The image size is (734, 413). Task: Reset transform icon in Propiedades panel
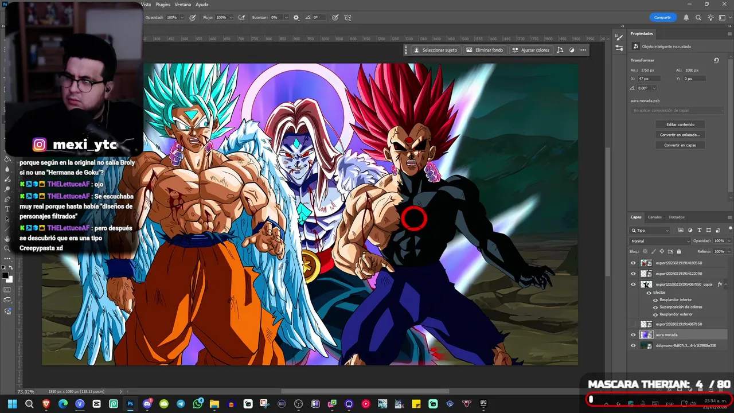click(x=716, y=60)
